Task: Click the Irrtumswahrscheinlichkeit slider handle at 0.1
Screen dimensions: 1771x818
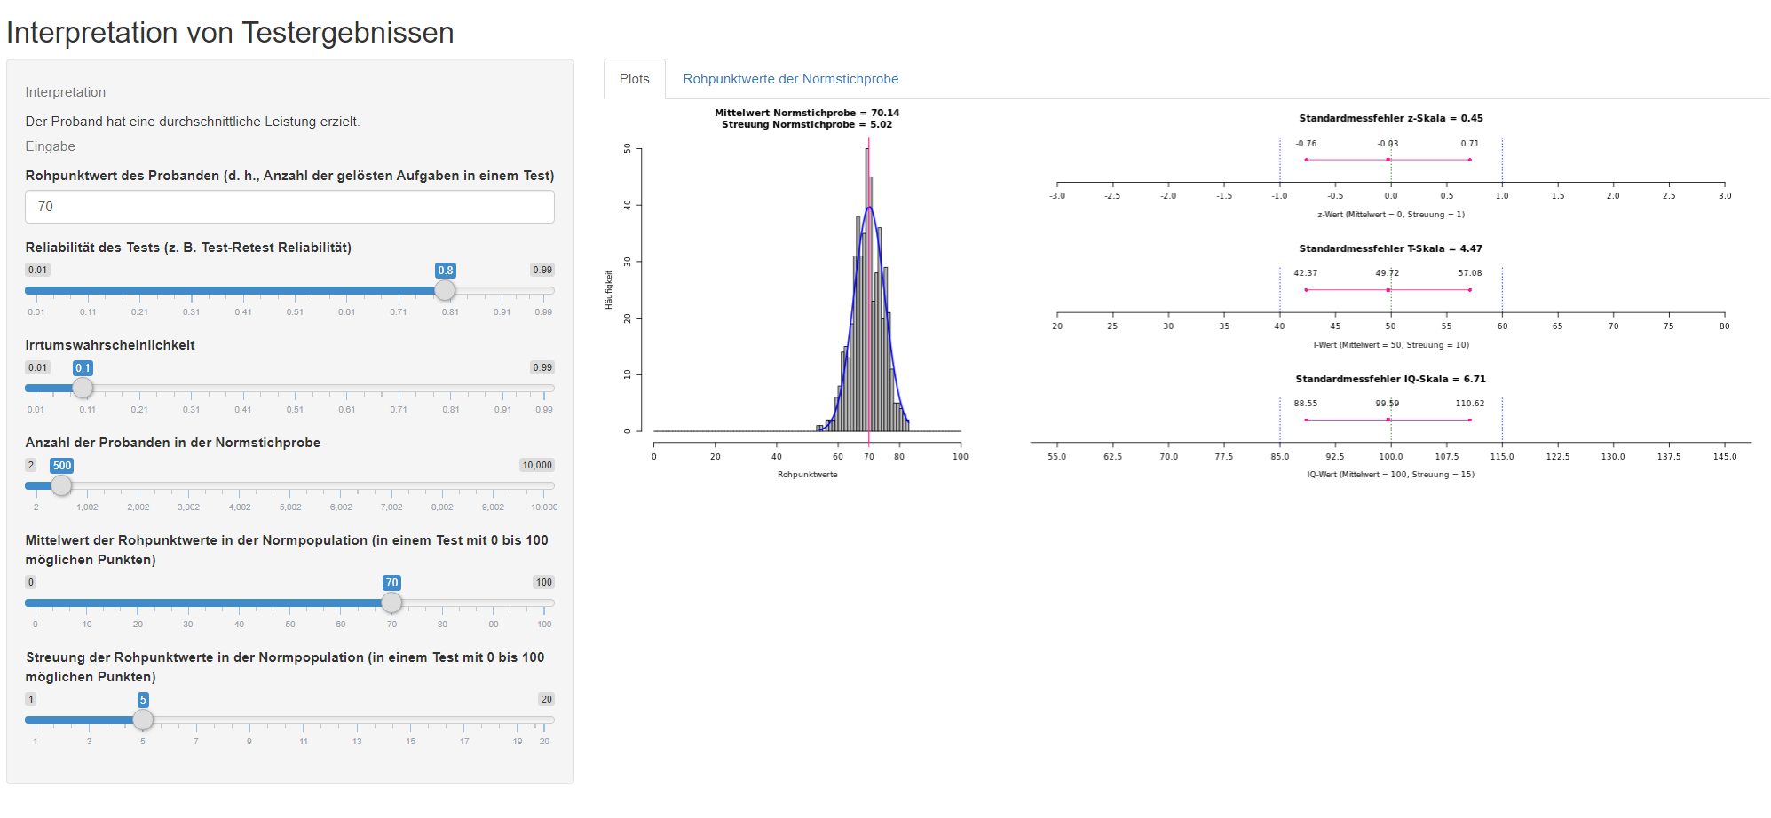Action: (x=83, y=388)
